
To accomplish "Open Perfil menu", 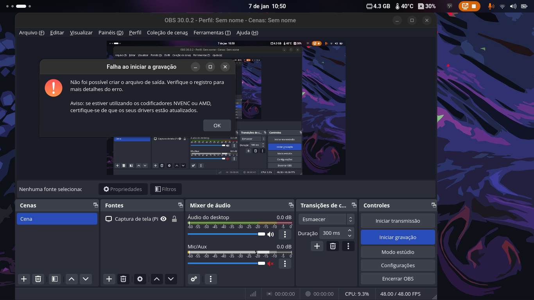I will tap(135, 32).
